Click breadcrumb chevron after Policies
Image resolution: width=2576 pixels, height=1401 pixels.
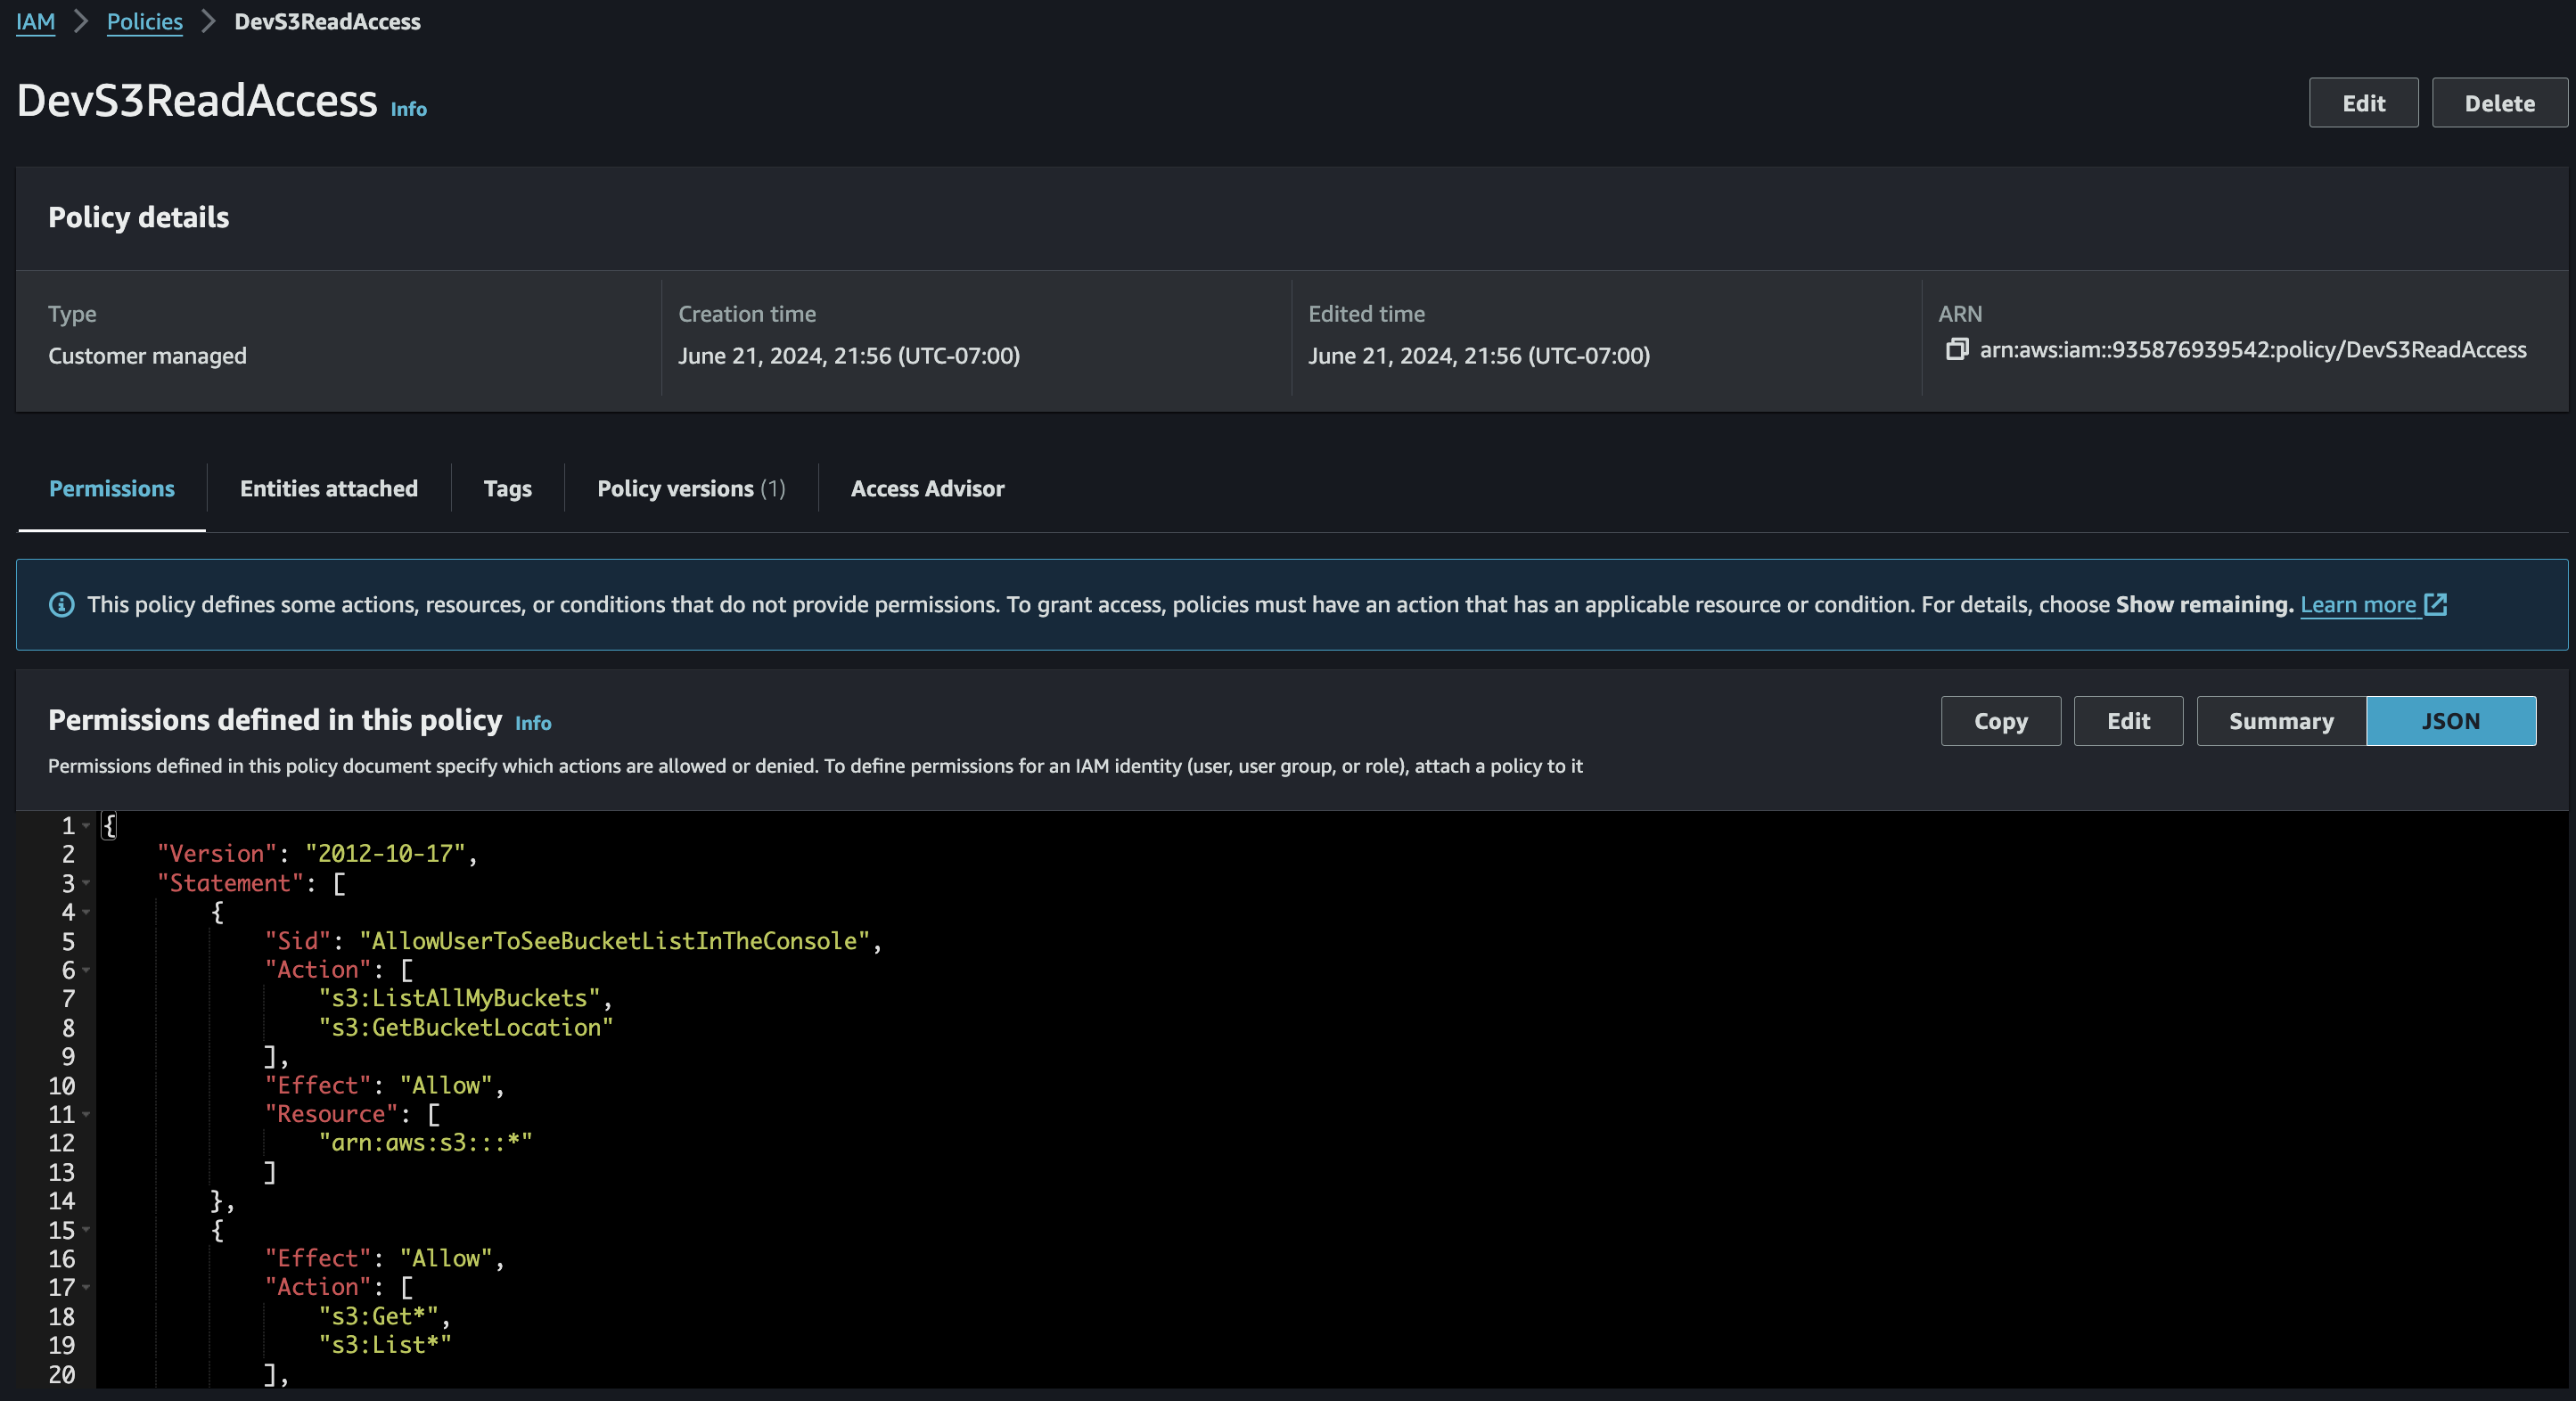tap(208, 21)
